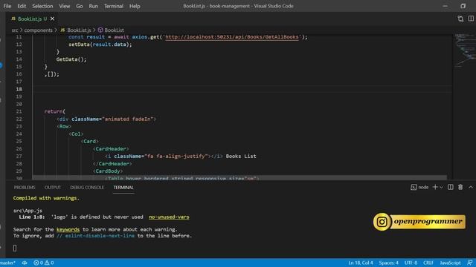The width and height of the screenshot is (476, 267).
Task: Click the <Col> tag on line 24
Action: coord(76,133)
